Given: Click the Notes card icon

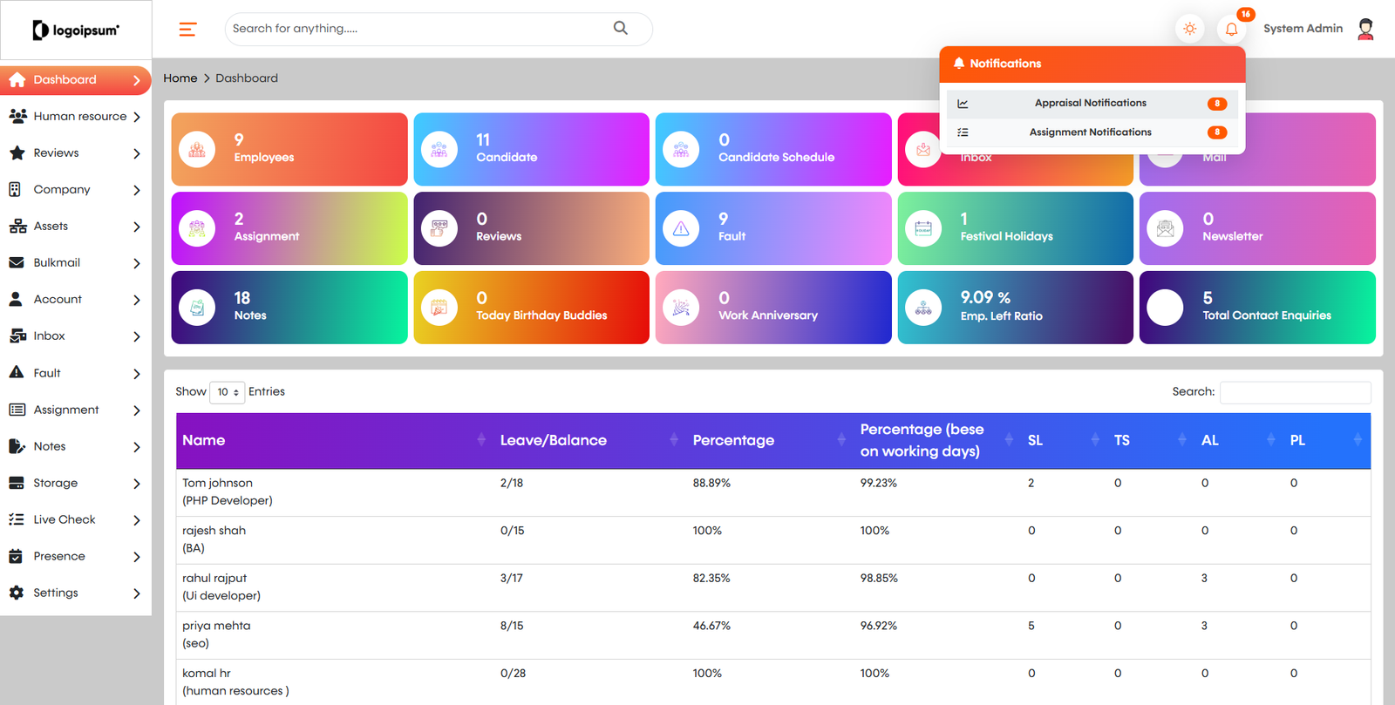Looking at the screenshot, I should 197,308.
